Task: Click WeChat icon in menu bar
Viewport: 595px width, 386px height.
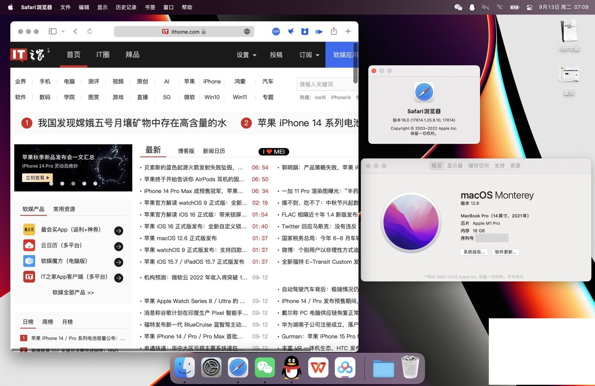Action: [x=458, y=7]
